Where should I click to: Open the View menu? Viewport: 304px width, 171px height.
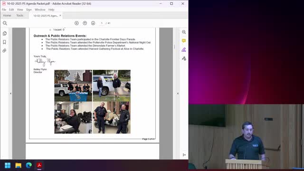pos(20,9)
